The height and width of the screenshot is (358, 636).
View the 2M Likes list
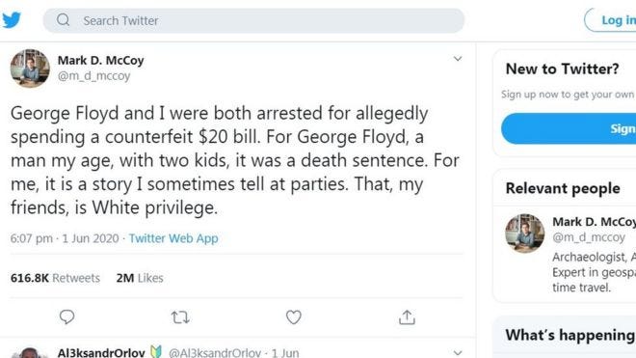tap(140, 278)
